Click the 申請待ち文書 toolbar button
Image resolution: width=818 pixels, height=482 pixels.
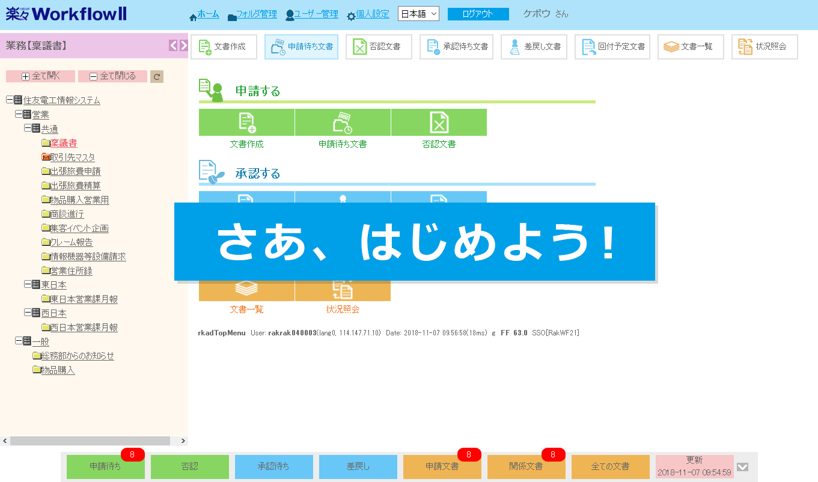[302, 47]
